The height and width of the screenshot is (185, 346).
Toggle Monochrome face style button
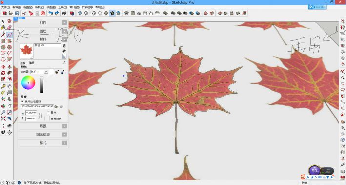(x=119, y=13)
